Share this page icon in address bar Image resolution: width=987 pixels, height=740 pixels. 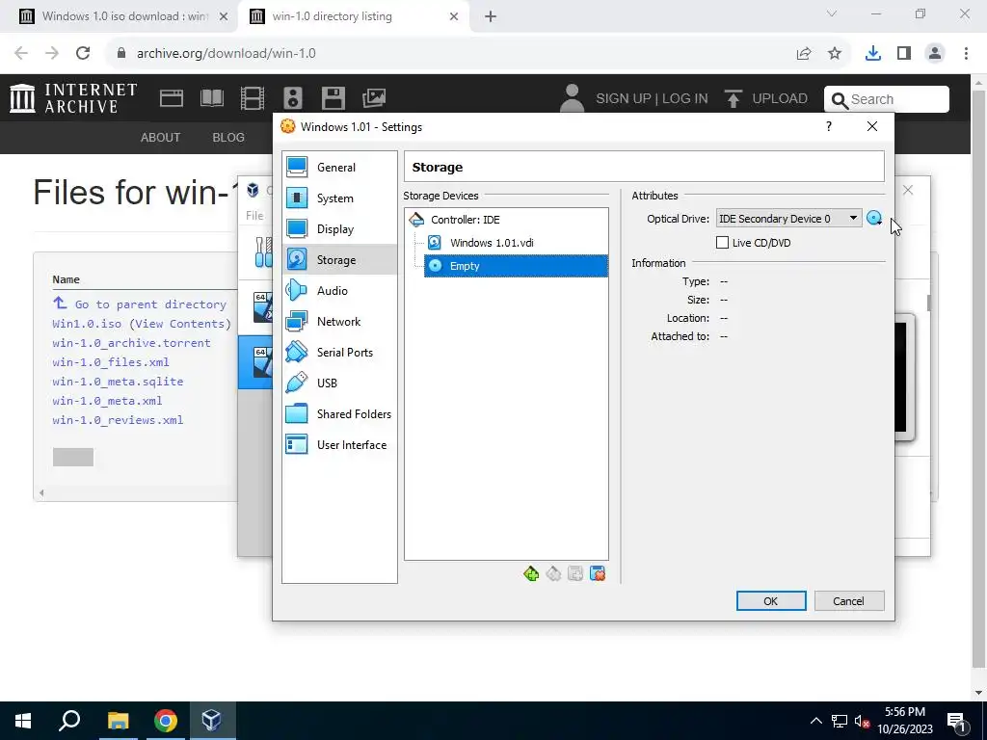coord(804,54)
